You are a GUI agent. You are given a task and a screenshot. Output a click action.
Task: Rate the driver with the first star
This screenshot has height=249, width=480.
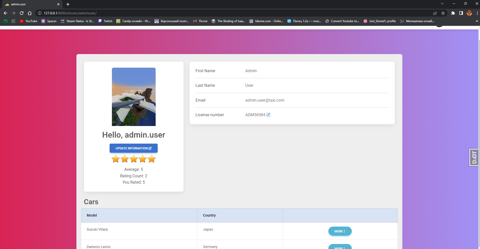(116, 159)
